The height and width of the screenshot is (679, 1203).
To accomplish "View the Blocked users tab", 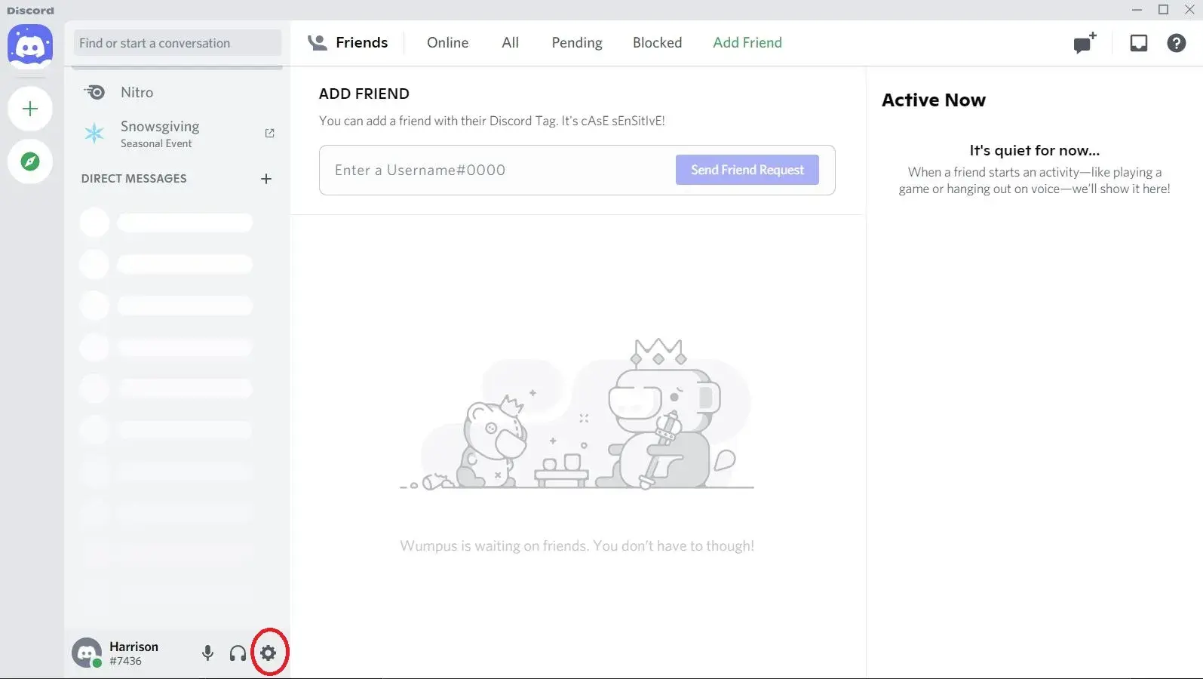I will click(x=657, y=43).
